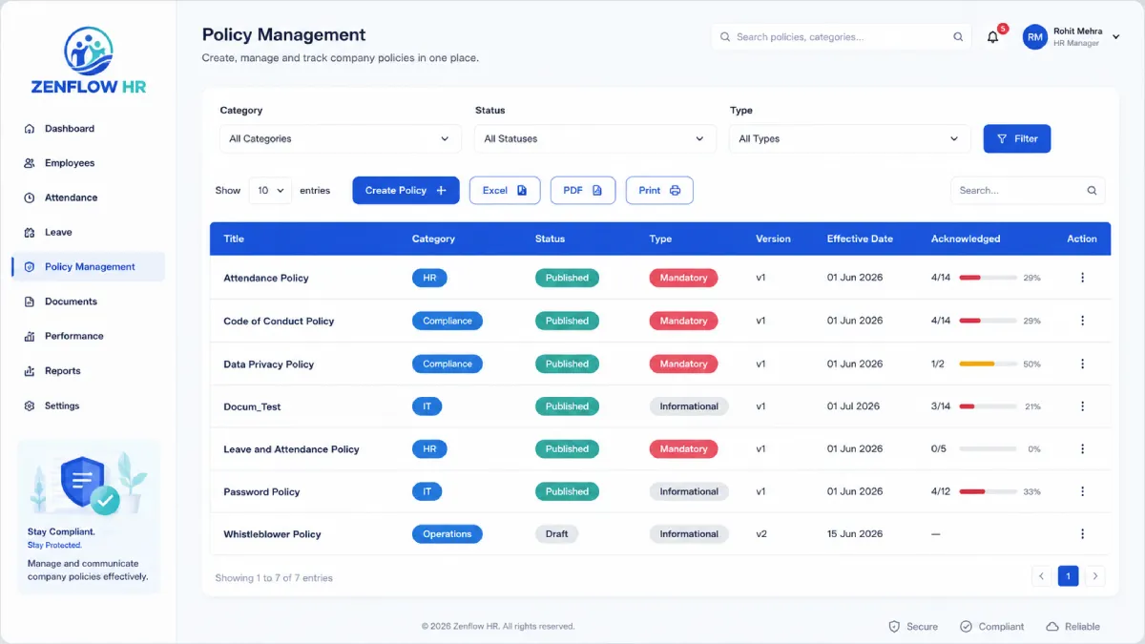Click the 0/5 acknowledged count
The width and height of the screenshot is (1145, 644).
(x=939, y=448)
